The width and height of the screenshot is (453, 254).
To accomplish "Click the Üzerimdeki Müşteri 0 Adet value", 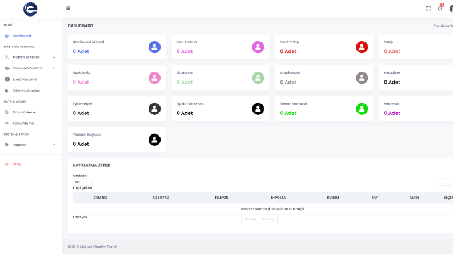I will pyautogui.click(x=81, y=51).
